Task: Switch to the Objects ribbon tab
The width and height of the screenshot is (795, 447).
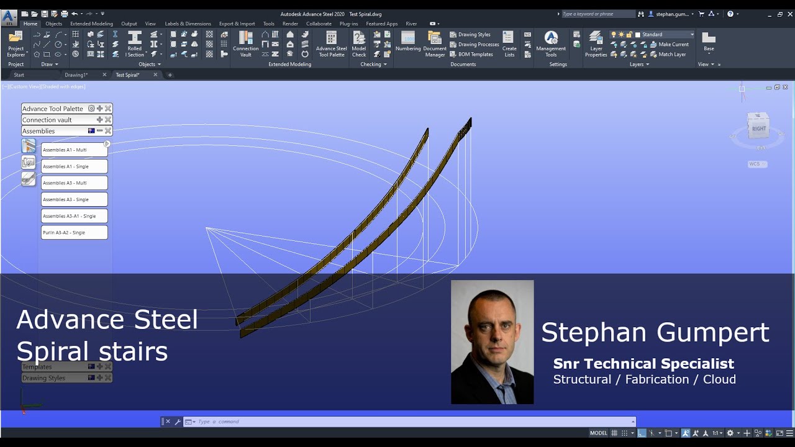Action: click(53, 24)
